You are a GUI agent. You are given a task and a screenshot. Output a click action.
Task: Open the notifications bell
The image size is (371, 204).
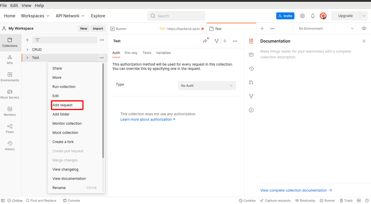click(x=313, y=16)
